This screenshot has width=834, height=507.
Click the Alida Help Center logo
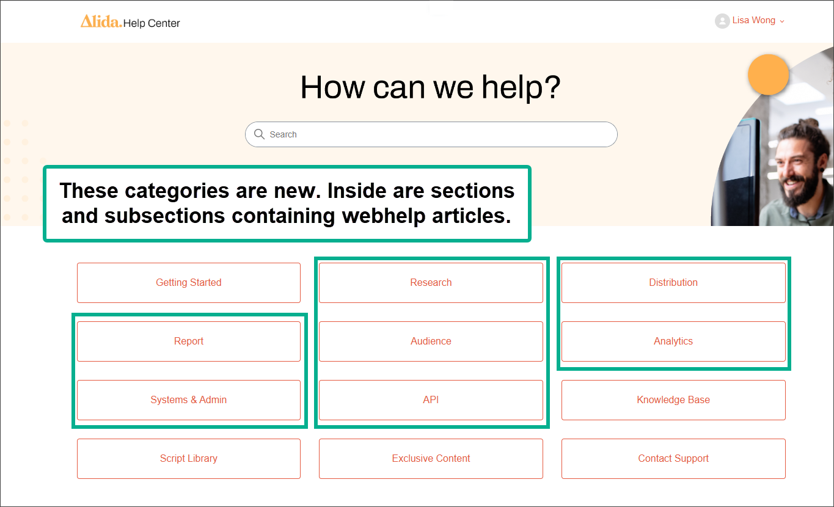click(130, 22)
